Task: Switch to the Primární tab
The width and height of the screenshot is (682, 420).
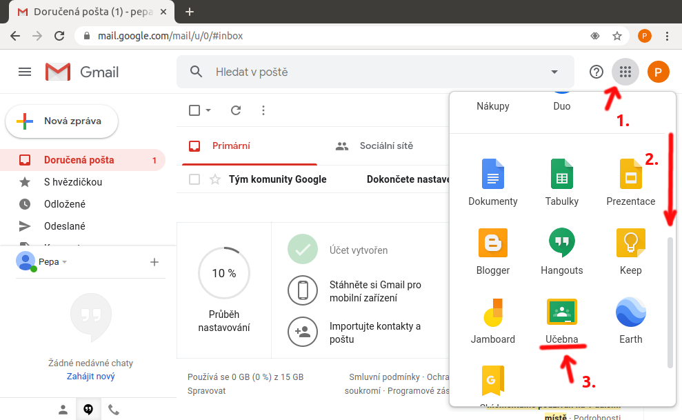Action: (x=249, y=146)
